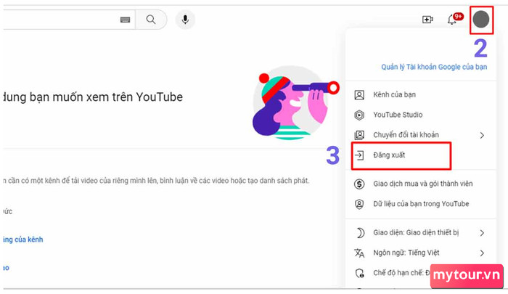This screenshot has height=294, width=508.
Task: Open Ngôn ngữ: Tiếng Việt option
Action: pos(421,253)
